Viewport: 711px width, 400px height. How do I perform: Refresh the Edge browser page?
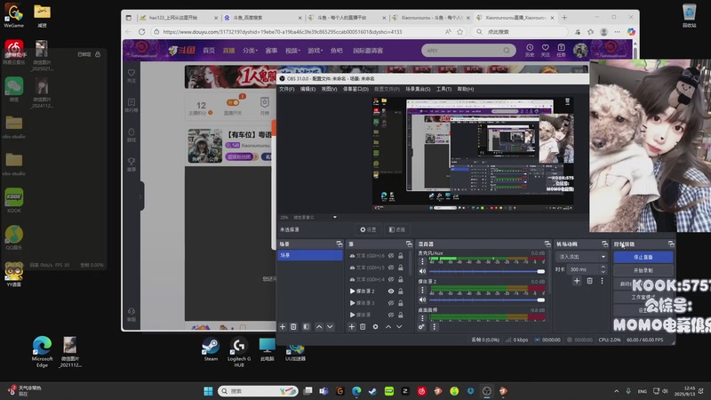point(142,32)
